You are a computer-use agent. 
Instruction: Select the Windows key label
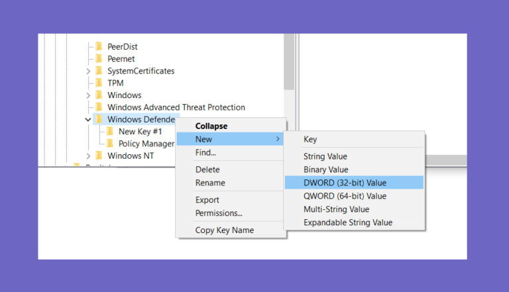pos(125,95)
